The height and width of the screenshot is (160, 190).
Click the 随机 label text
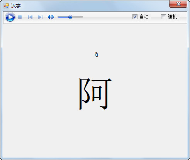(x=172, y=17)
